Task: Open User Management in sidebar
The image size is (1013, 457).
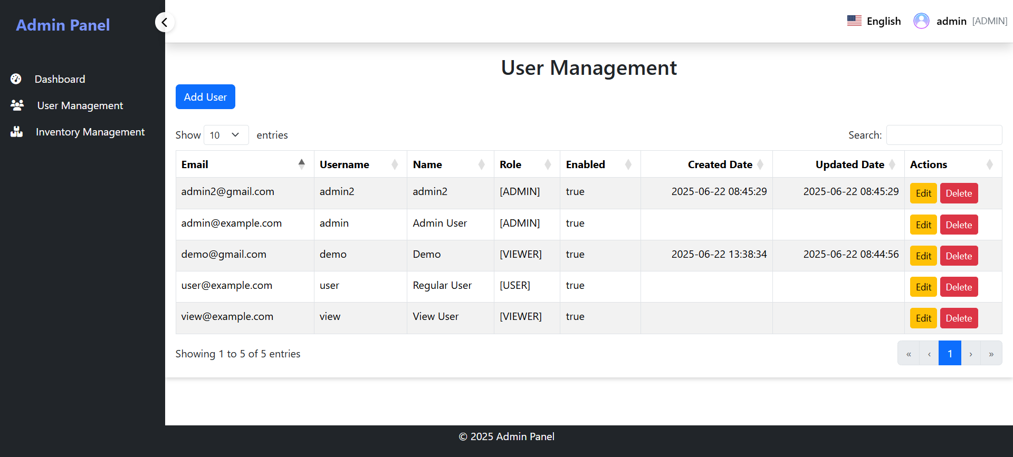Action: click(x=80, y=105)
